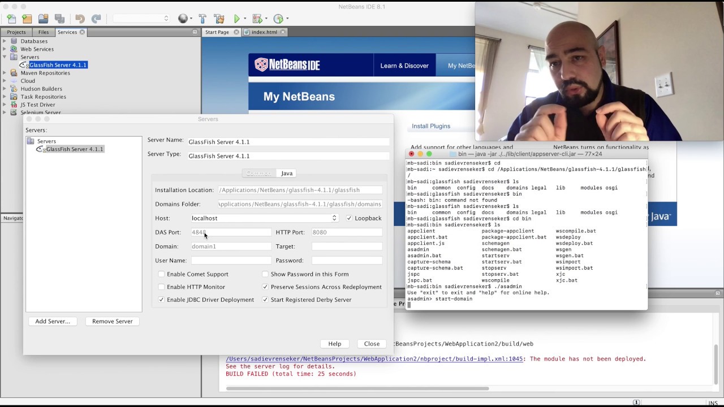
Task: Select the index.html editor tab
Action: click(x=265, y=32)
